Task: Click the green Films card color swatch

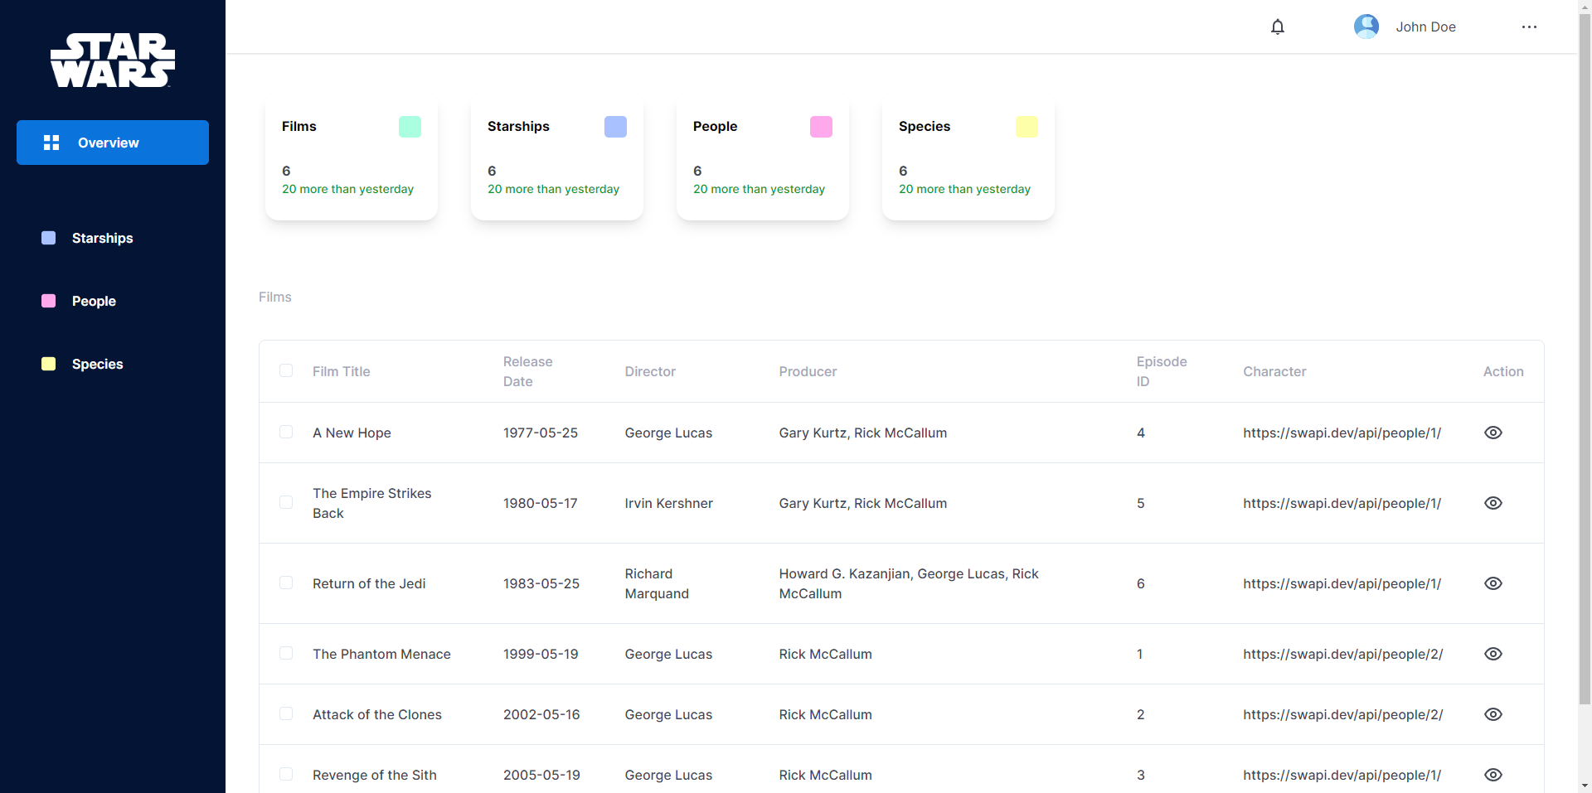Action: (x=410, y=127)
